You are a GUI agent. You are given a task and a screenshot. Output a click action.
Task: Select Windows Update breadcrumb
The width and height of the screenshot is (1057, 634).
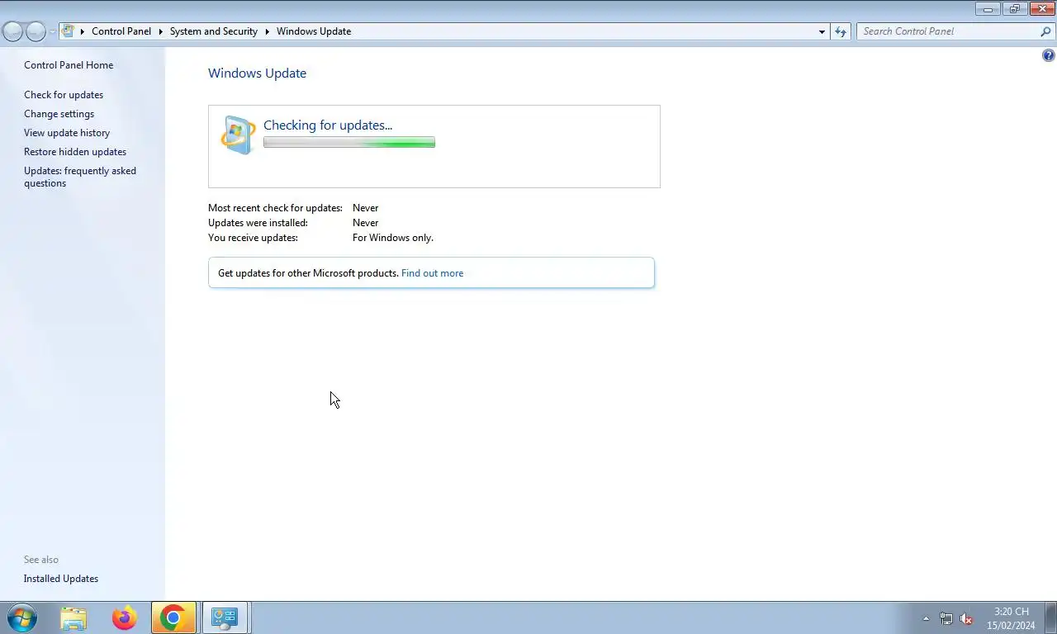click(x=314, y=31)
